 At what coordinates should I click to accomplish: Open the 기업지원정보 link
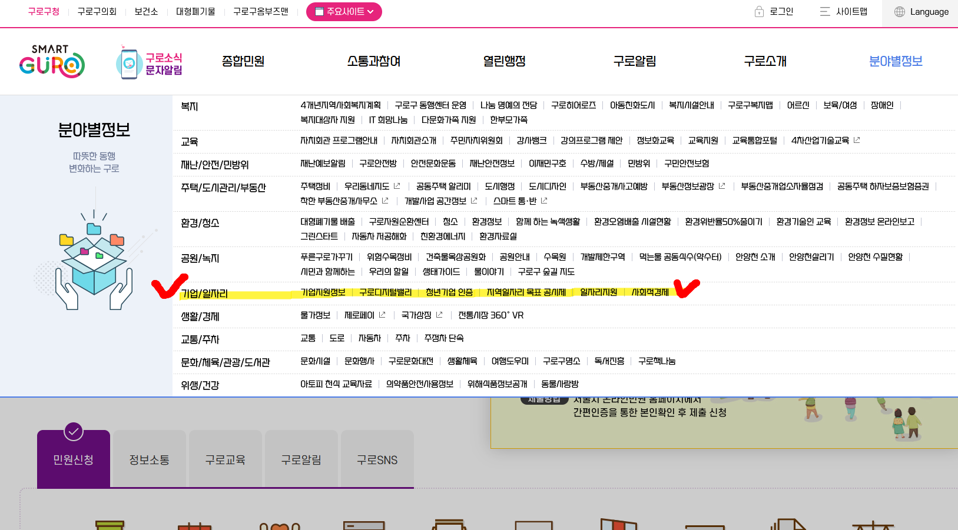point(323,292)
